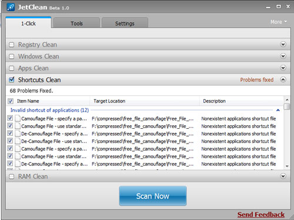Click the minimize window icon
The height and width of the screenshot is (220, 294).
point(268,8)
